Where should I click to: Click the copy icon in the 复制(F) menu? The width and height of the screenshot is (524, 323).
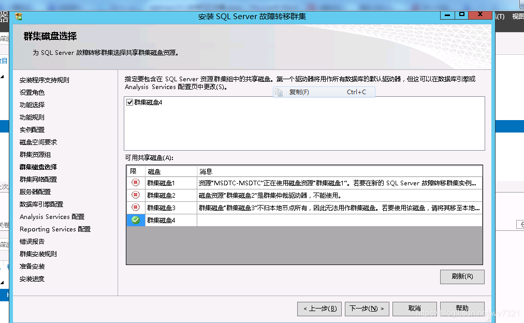[279, 92]
